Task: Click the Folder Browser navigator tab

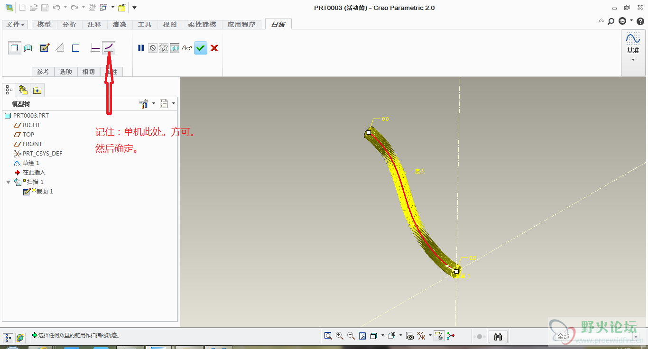Action: pyautogui.click(x=23, y=89)
